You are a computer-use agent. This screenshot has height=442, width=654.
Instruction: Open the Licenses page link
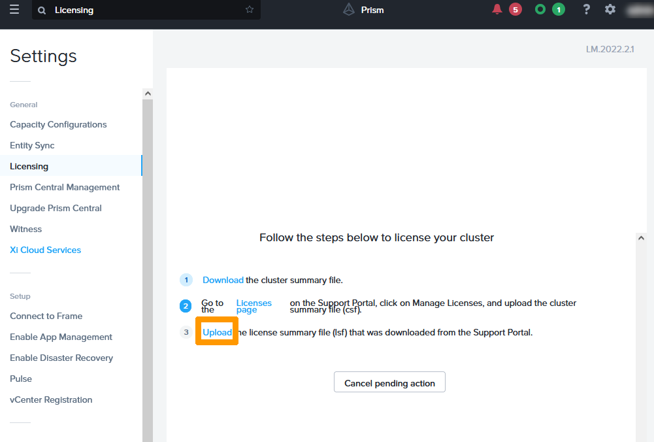click(253, 306)
